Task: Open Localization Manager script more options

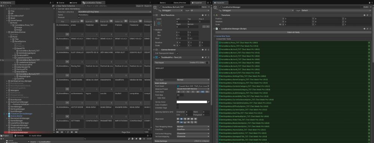Action: [x=370, y=29]
